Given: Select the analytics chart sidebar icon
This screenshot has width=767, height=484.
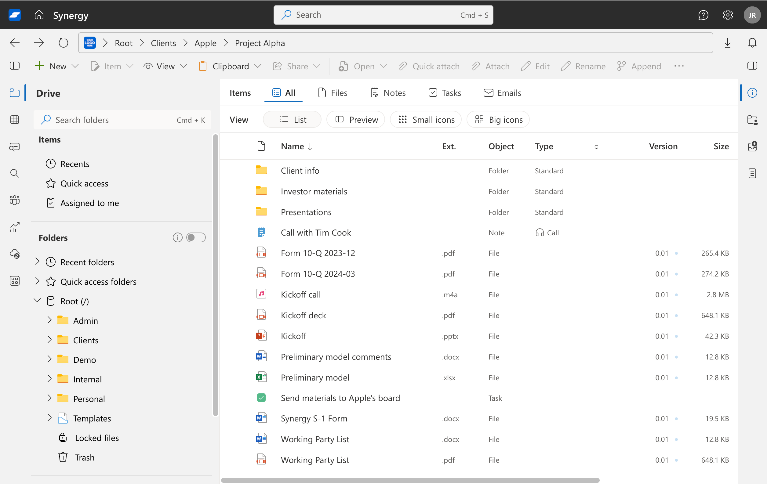Looking at the screenshot, I should coord(15,227).
